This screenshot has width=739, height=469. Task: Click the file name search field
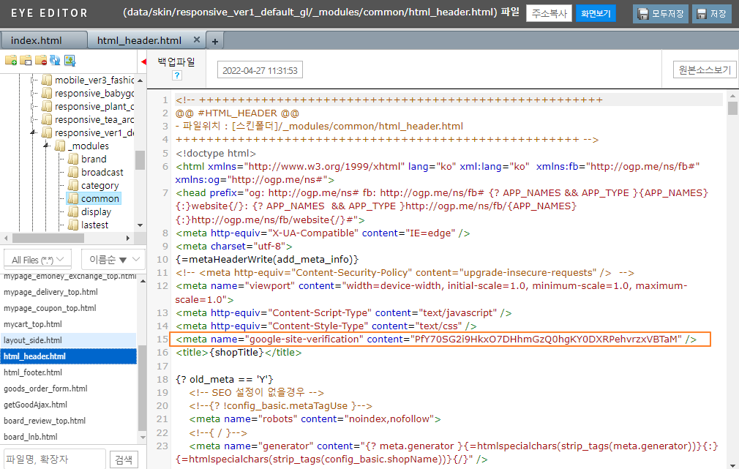coord(53,459)
